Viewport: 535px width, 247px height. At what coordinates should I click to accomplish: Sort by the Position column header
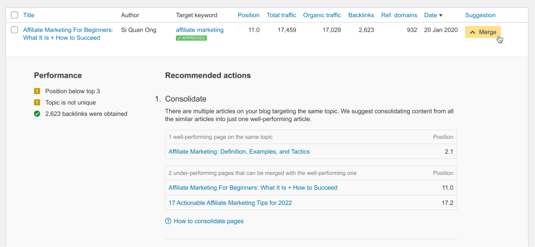click(248, 15)
